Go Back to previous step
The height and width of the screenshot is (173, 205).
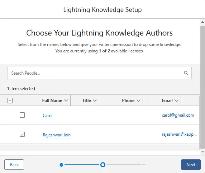coord(14,165)
